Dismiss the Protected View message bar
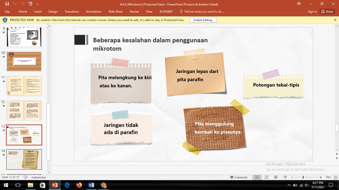 click(335, 20)
